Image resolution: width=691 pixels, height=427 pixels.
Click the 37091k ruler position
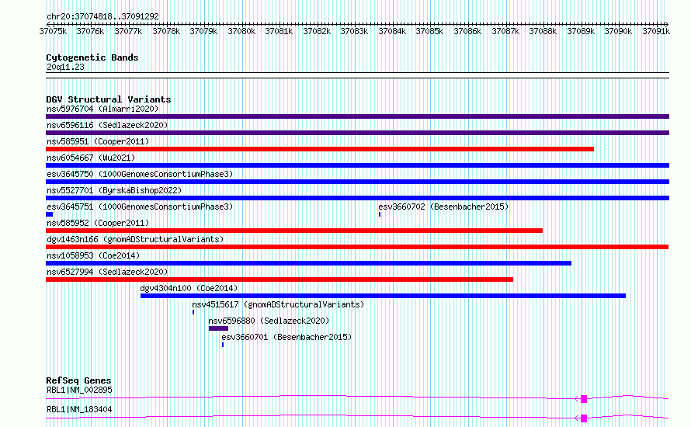(656, 31)
